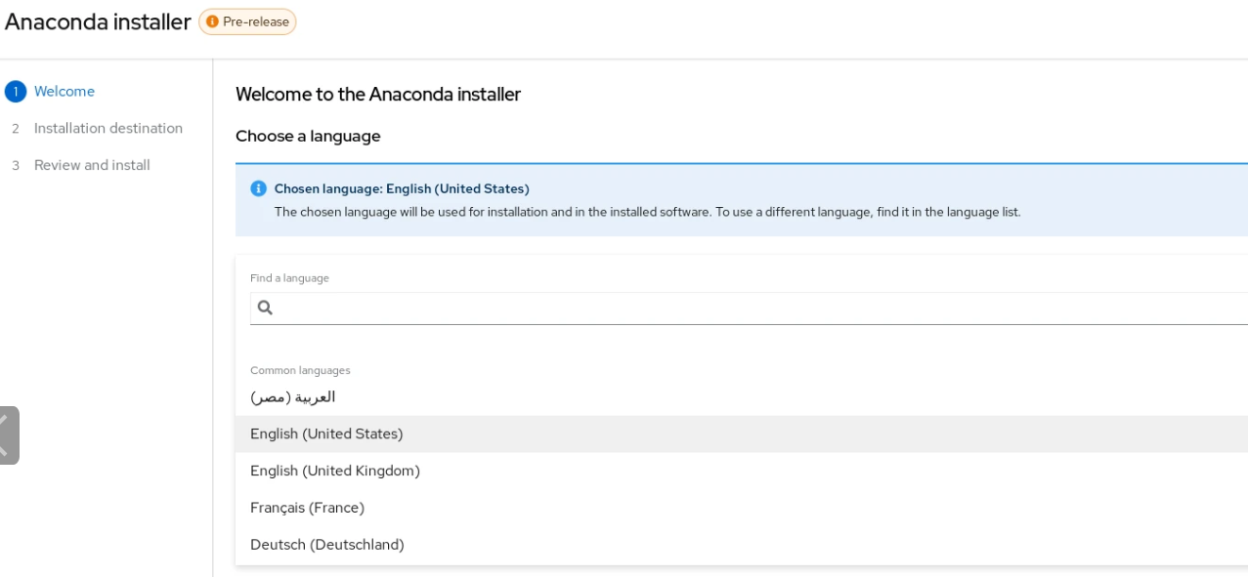Click the Chosen language alert title
Image resolution: width=1248 pixels, height=577 pixels.
(x=402, y=188)
